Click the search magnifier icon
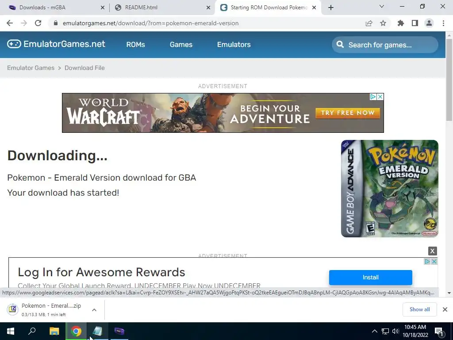453x340 pixels. (340, 45)
